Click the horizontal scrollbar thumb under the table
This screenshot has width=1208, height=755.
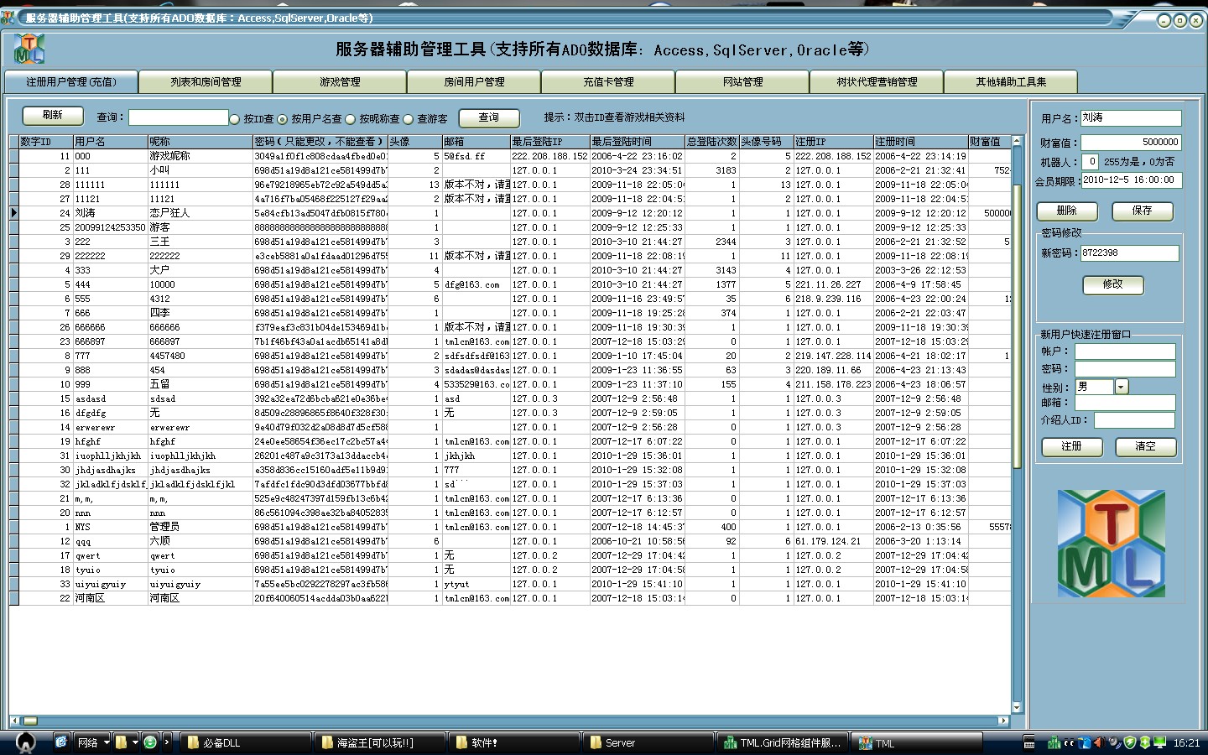(29, 721)
